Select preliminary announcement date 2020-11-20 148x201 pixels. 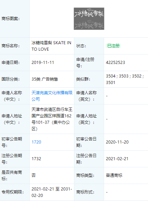(117, 142)
